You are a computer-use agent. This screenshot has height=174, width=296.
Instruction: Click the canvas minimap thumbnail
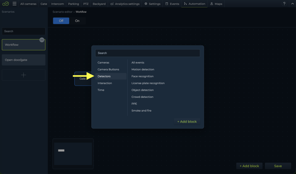coord(73,154)
